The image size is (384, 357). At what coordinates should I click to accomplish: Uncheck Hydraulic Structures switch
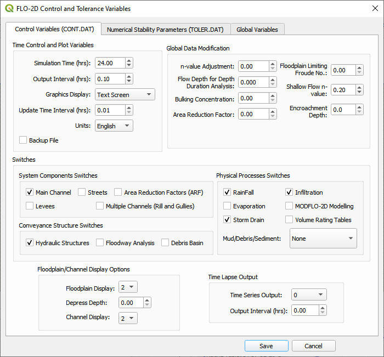tap(30, 242)
